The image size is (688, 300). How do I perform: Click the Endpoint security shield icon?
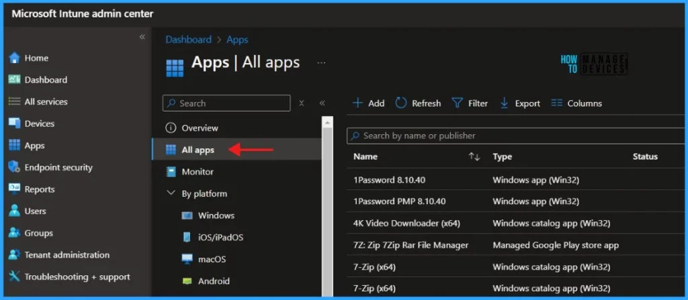(x=15, y=167)
